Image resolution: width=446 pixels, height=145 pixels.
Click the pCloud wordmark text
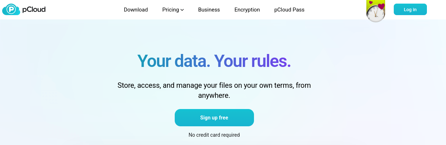coord(34,9)
